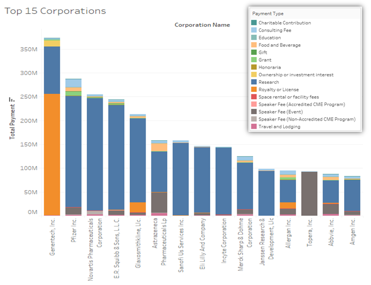The image size is (371, 285).
Task: Select the Royalty or License legend swatch
Action: click(x=254, y=90)
